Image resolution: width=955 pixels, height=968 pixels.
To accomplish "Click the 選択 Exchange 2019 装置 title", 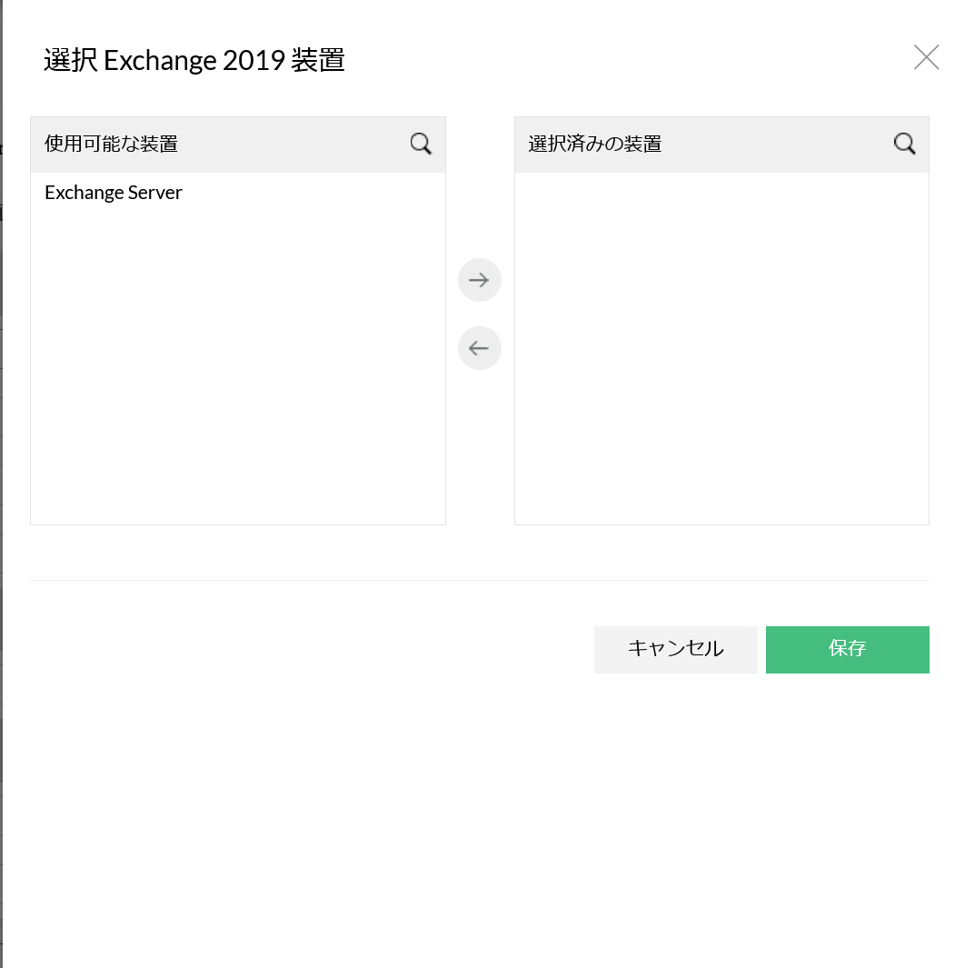I will (194, 61).
